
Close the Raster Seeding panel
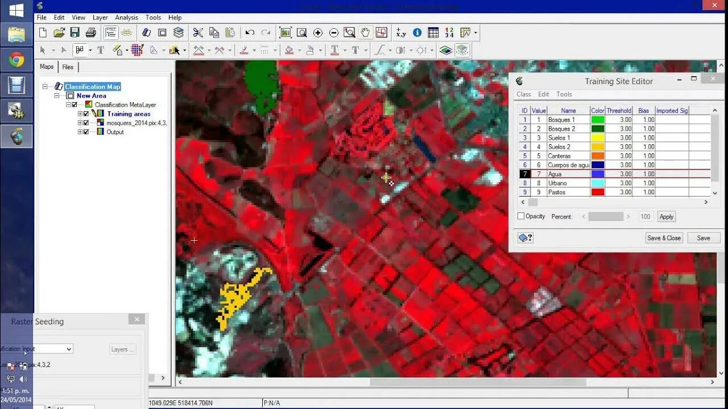point(136,320)
